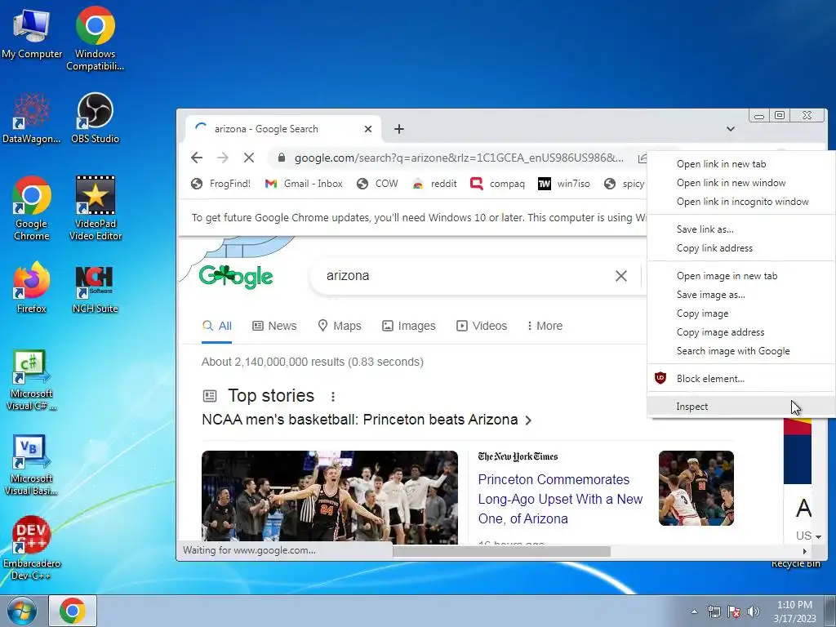Choose Copy image address
The image size is (836, 627).
click(x=741, y=332)
